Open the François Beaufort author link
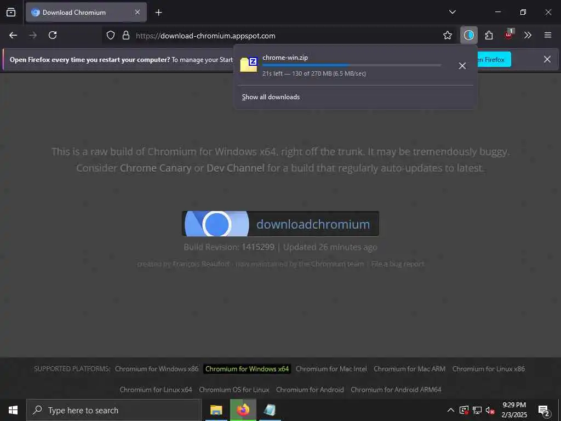This screenshot has width=561, height=421. coord(201,264)
